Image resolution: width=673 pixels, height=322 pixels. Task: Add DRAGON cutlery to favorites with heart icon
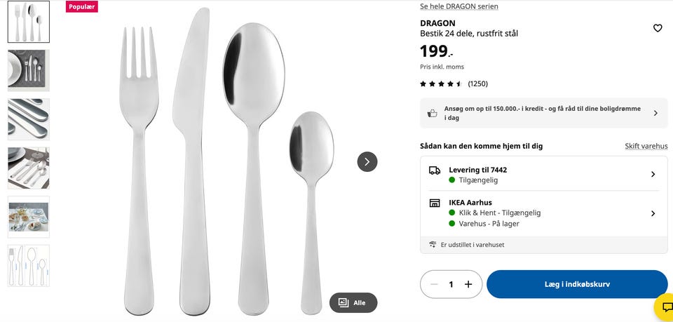click(658, 28)
